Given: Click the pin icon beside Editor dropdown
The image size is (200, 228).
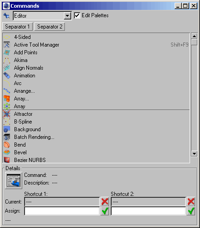Looking at the screenshot, I should click(6, 15).
